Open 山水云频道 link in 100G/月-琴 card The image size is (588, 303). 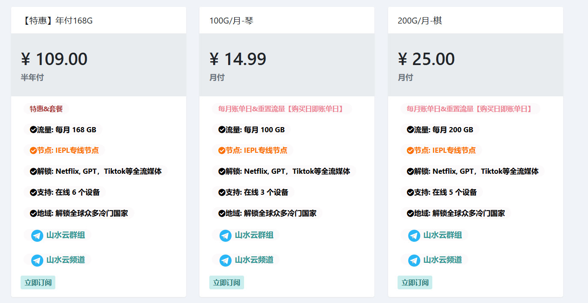click(254, 260)
